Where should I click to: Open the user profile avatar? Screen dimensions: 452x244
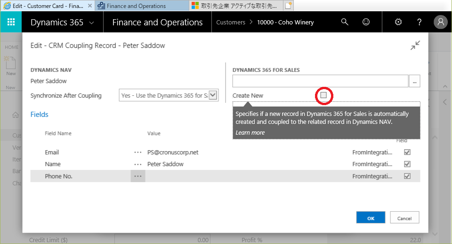441,22
